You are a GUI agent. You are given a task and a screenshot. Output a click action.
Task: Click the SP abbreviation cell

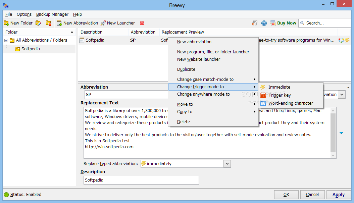point(133,40)
